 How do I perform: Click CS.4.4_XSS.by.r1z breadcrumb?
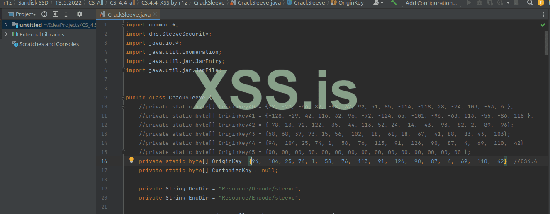(x=164, y=3)
